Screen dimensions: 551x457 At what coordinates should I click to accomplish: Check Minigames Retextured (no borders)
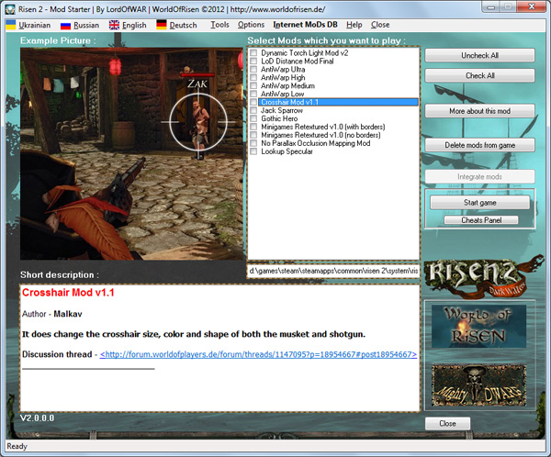(x=253, y=135)
